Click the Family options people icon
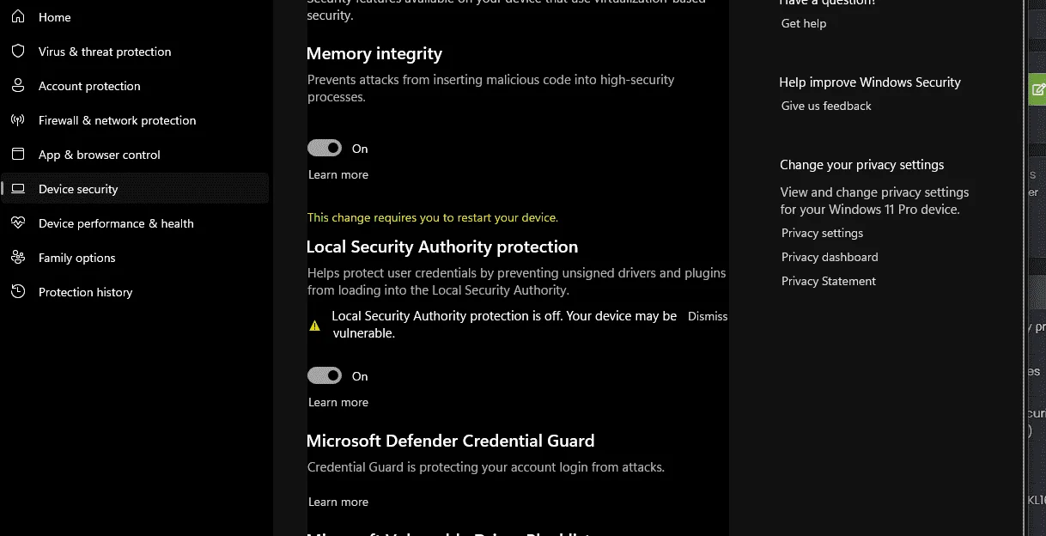1046x536 pixels. (18, 258)
